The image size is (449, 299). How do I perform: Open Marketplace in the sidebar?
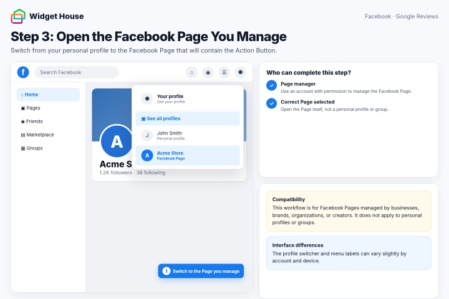coord(48,135)
